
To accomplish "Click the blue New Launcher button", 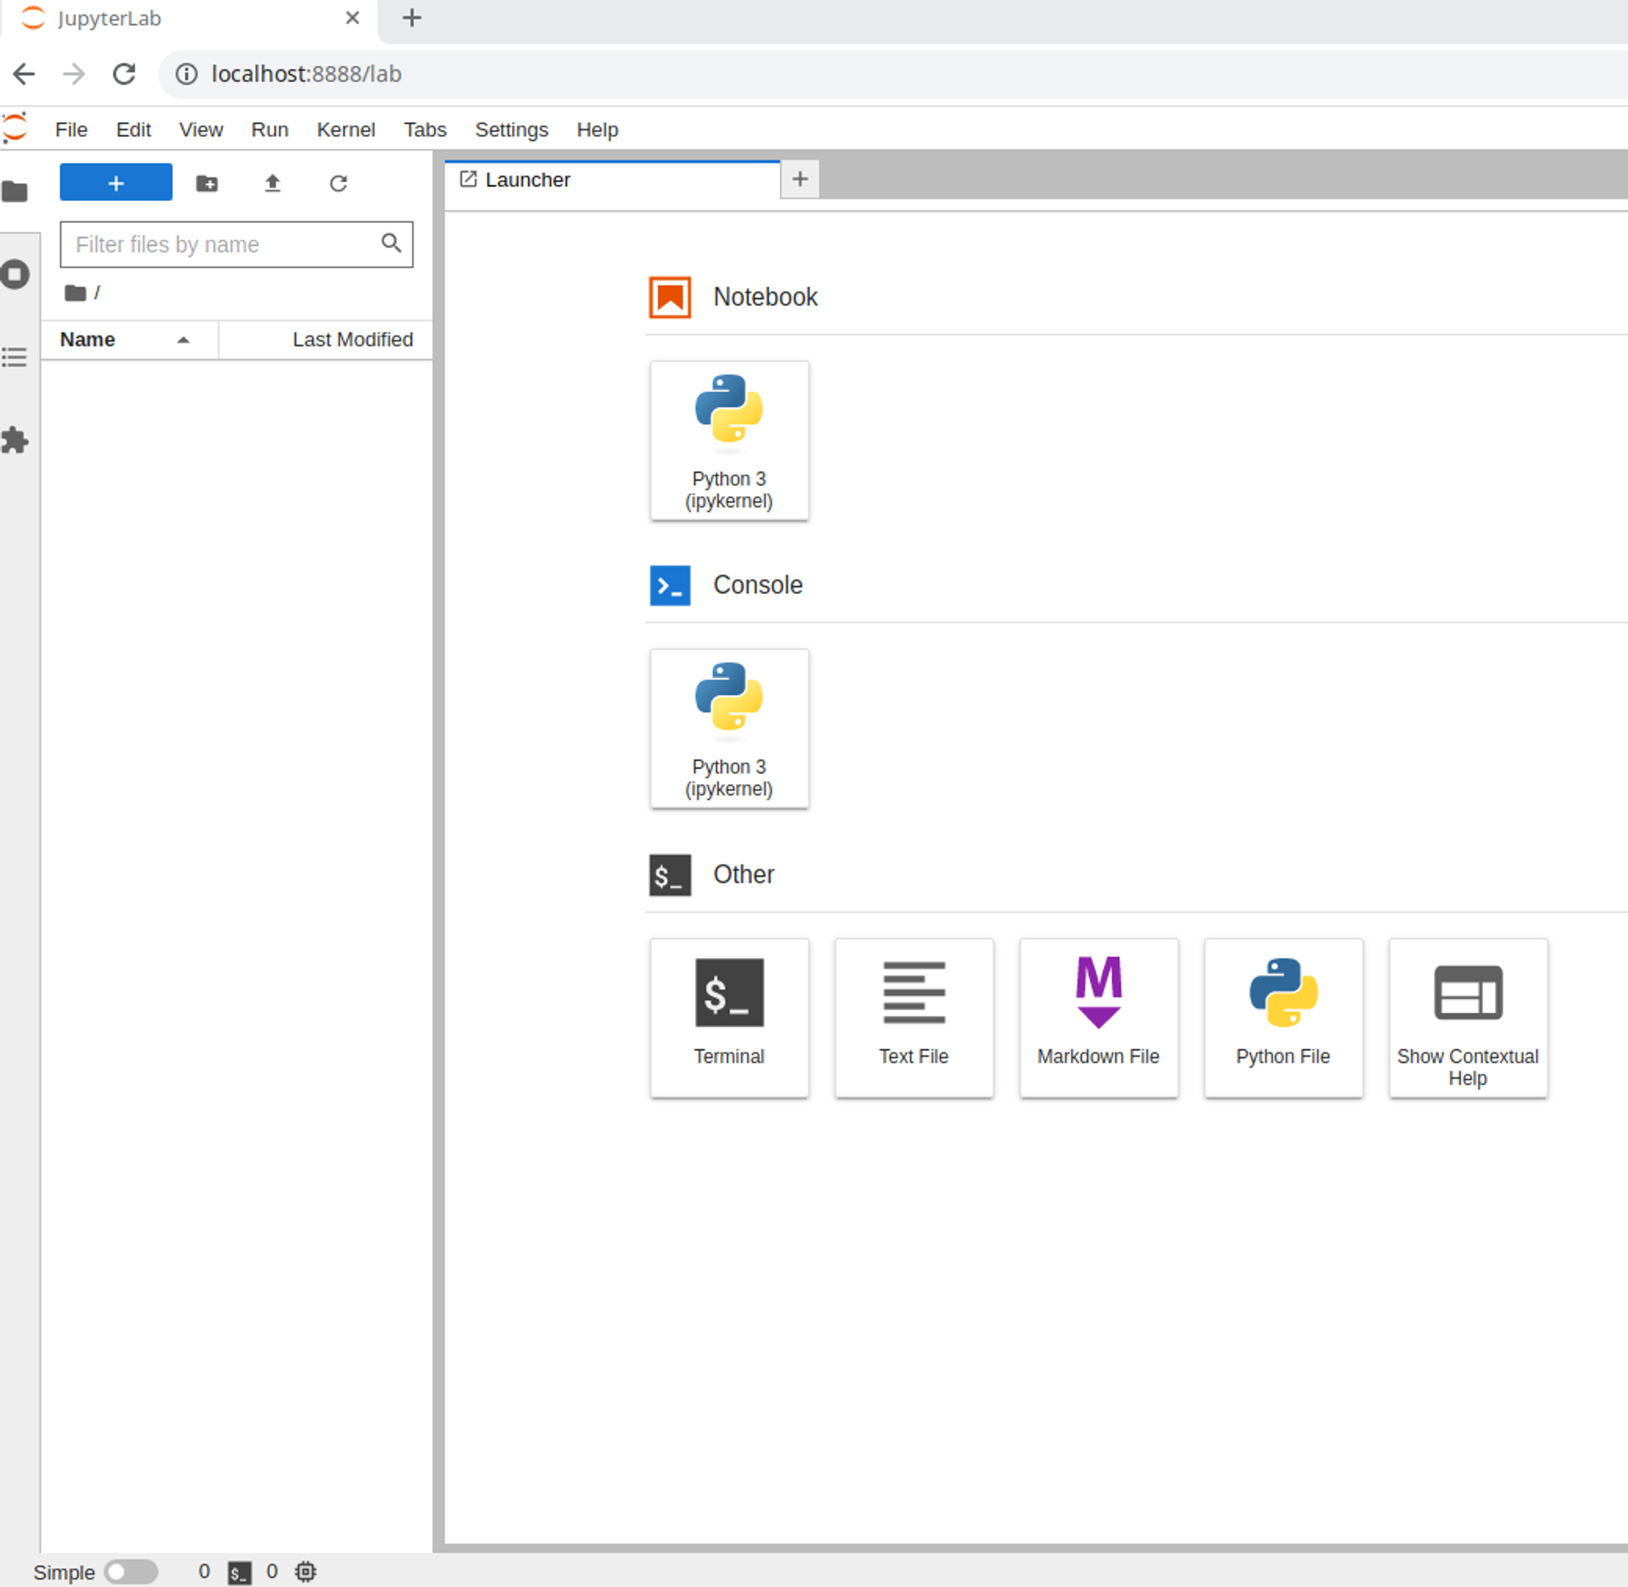I will click(x=116, y=182).
